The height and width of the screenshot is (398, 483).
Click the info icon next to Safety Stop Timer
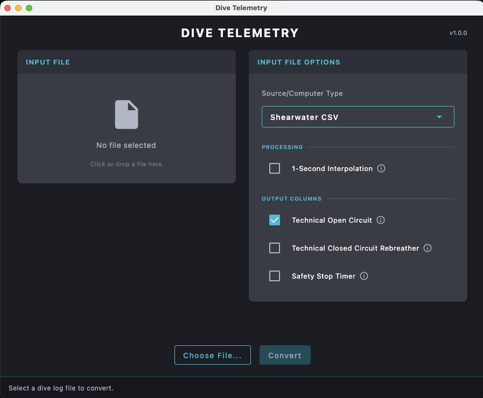click(363, 276)
